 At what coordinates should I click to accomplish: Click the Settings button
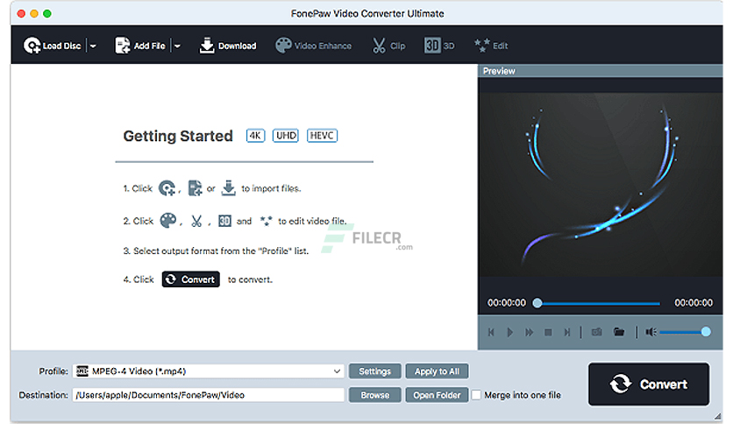[375, 371]
